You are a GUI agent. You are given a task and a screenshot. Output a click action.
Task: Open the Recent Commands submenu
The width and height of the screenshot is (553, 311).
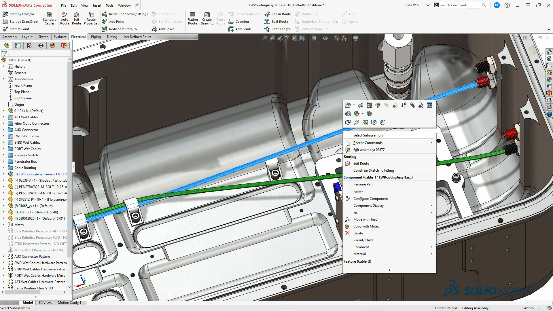(389, 143)
